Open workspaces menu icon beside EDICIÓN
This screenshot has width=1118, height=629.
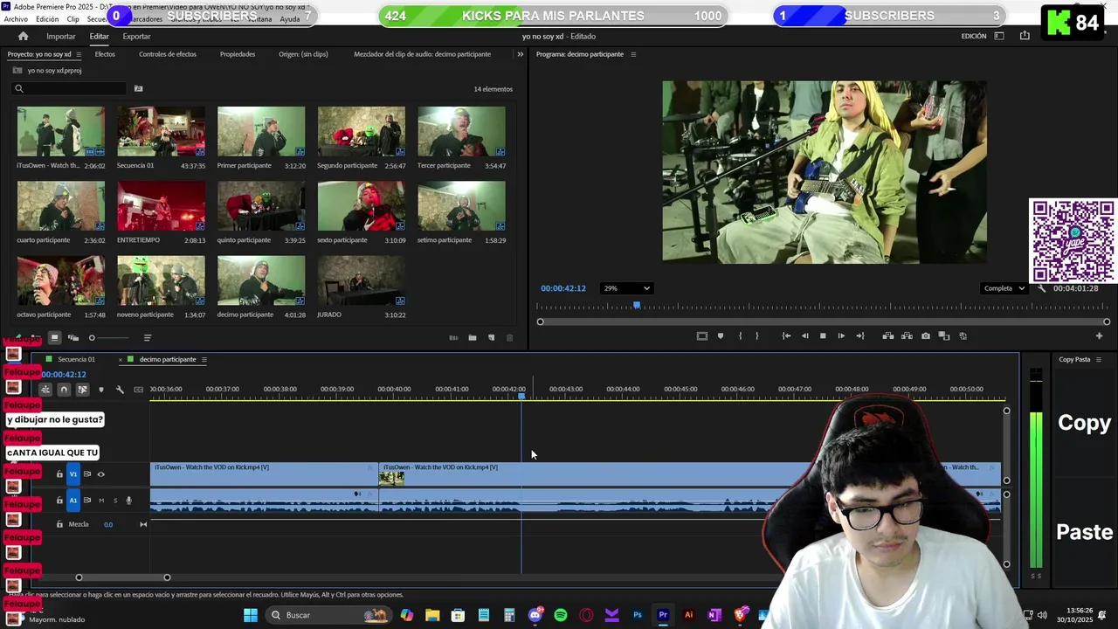(x=999, y=36)
